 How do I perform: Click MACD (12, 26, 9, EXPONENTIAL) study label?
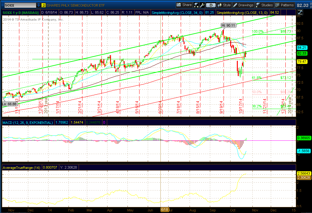pyautogui.click(x=28, y=123)
